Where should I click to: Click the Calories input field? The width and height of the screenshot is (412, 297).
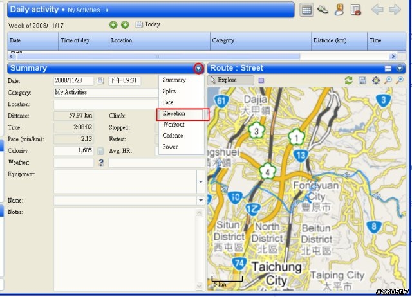pos(74,151)
